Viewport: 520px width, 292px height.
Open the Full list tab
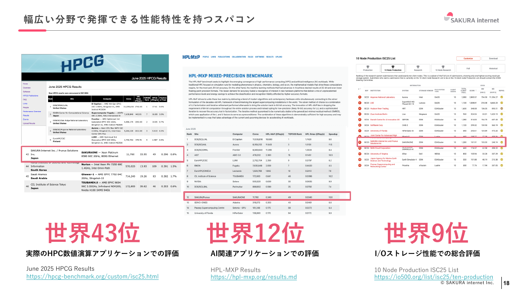pos(468,68)
